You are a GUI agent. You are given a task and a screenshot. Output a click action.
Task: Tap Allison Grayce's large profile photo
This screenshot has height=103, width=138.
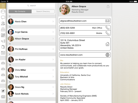[65, 9]
